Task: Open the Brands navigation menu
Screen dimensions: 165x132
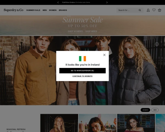Action: pyautogui.click(x=63, y=10)
